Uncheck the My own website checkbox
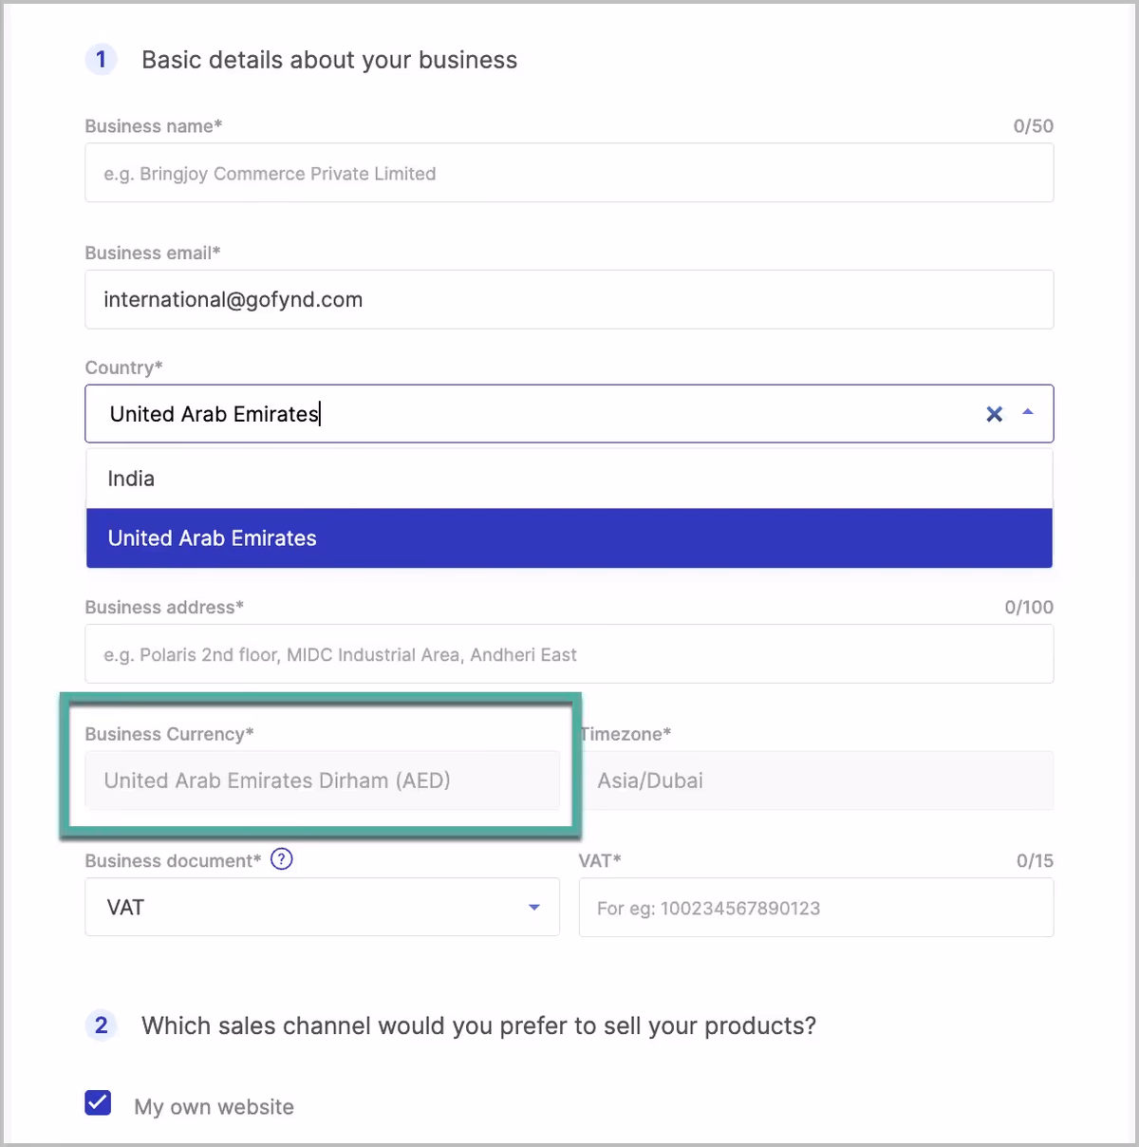The image size is (1139, 1147). point(98,1102)
